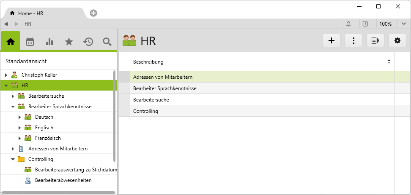Open the calendar view in sidebar
The image size is (411, 195).
point(30,41)
